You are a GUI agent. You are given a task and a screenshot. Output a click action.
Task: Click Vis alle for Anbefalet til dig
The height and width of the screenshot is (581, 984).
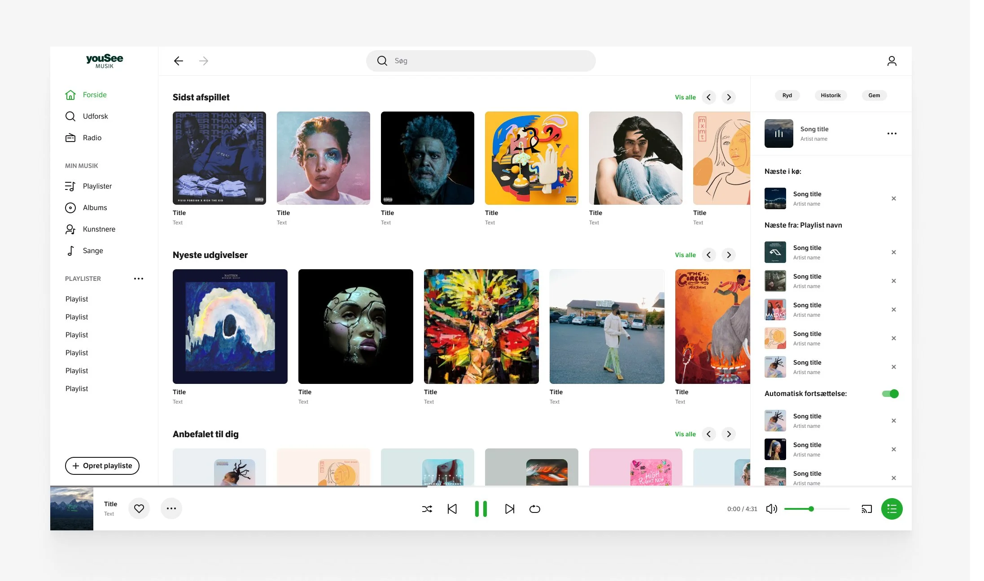tap(685, 434)
